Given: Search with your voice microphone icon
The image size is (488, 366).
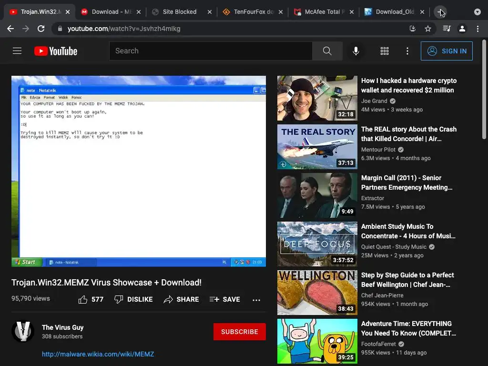Looking at the screenshot, I should tap(356, 51).
